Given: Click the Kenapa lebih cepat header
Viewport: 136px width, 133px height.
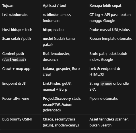Looking at the screenshot, I should coord(105,6).
